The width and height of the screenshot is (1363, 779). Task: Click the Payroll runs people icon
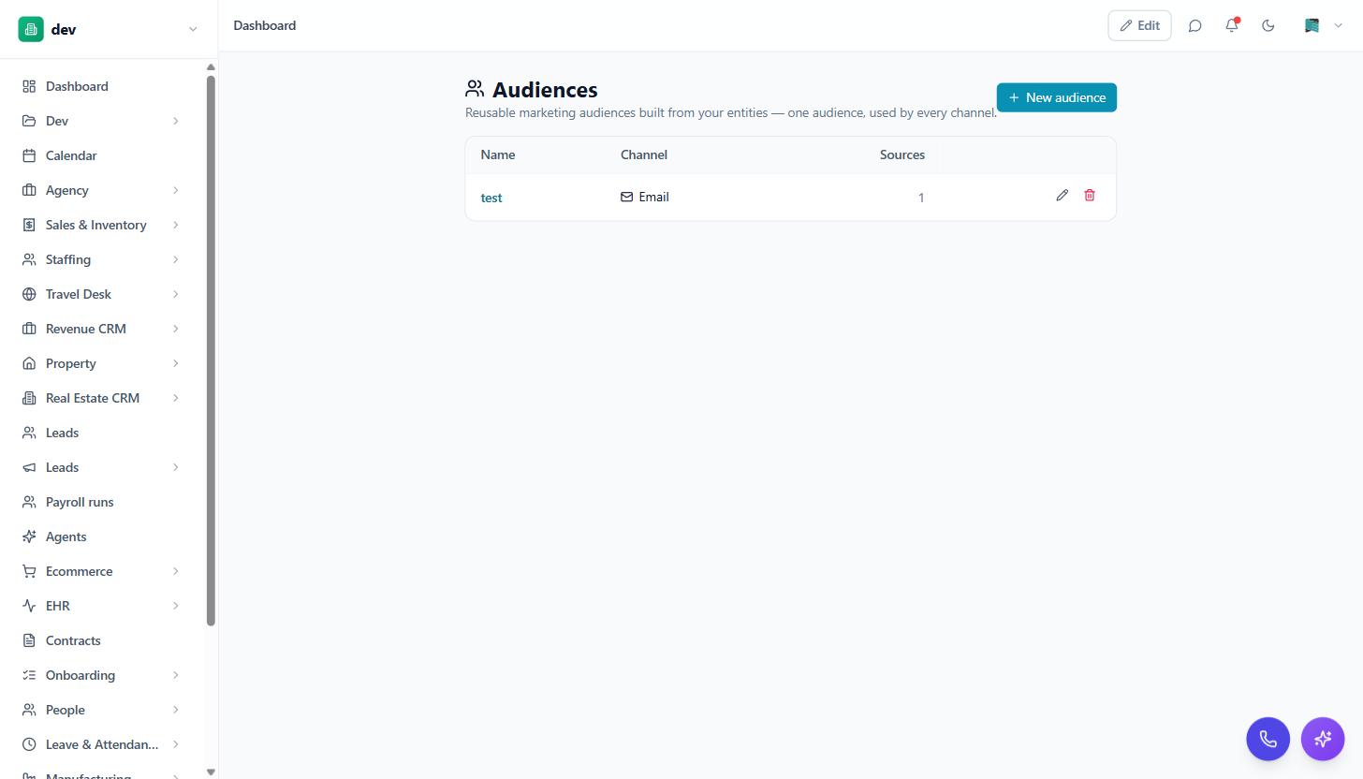pos(29,502)
